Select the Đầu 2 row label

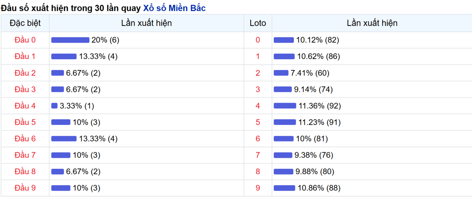(x=25, y=73)
